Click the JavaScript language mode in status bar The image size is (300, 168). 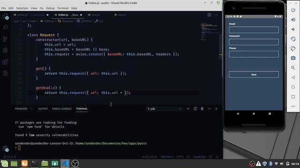pos(199,157)
